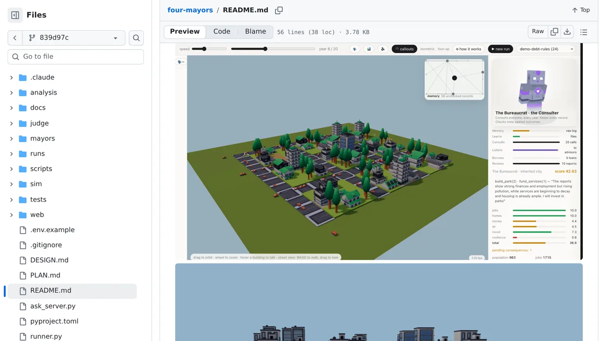Image resolution: width=606 pixels, height=341 pixels.
Task: Switch to the Preview tab
Action: [185, 32]
